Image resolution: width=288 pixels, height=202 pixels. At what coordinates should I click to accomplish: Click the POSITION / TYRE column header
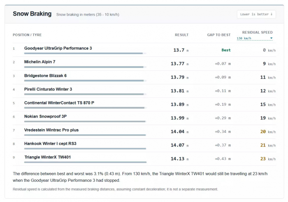tap(27, 35)
